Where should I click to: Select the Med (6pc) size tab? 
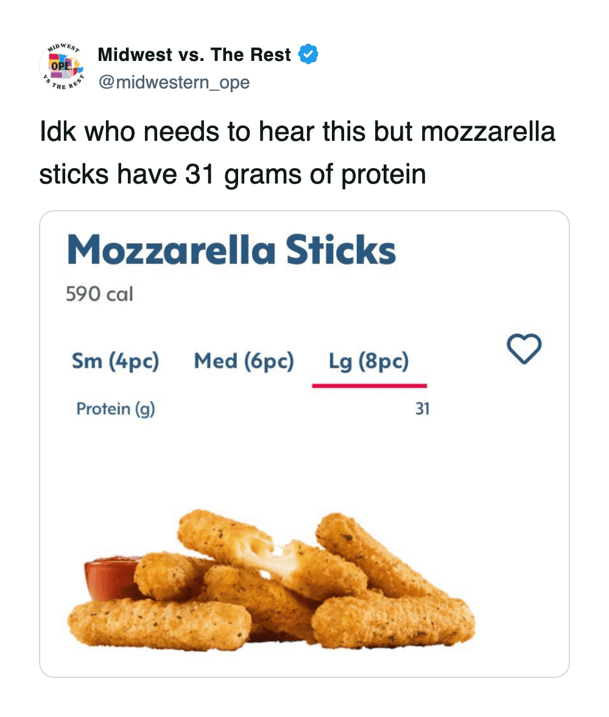click(x=244, y=362)
